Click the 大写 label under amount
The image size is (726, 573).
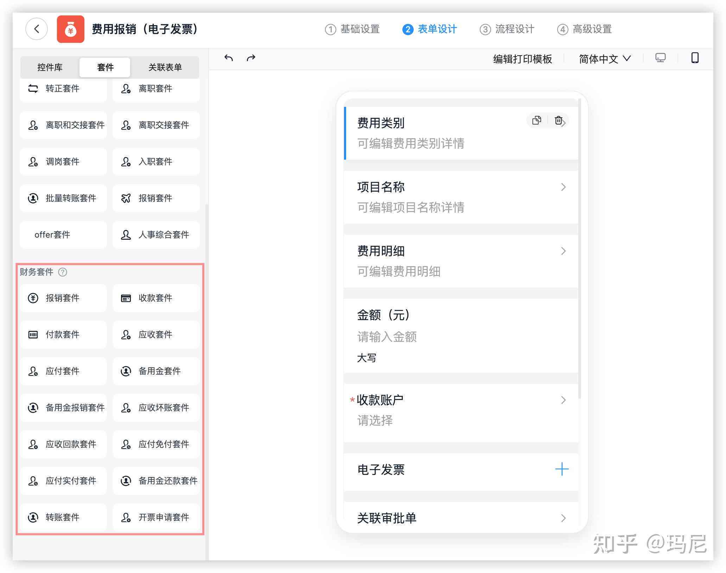[367, 358]
